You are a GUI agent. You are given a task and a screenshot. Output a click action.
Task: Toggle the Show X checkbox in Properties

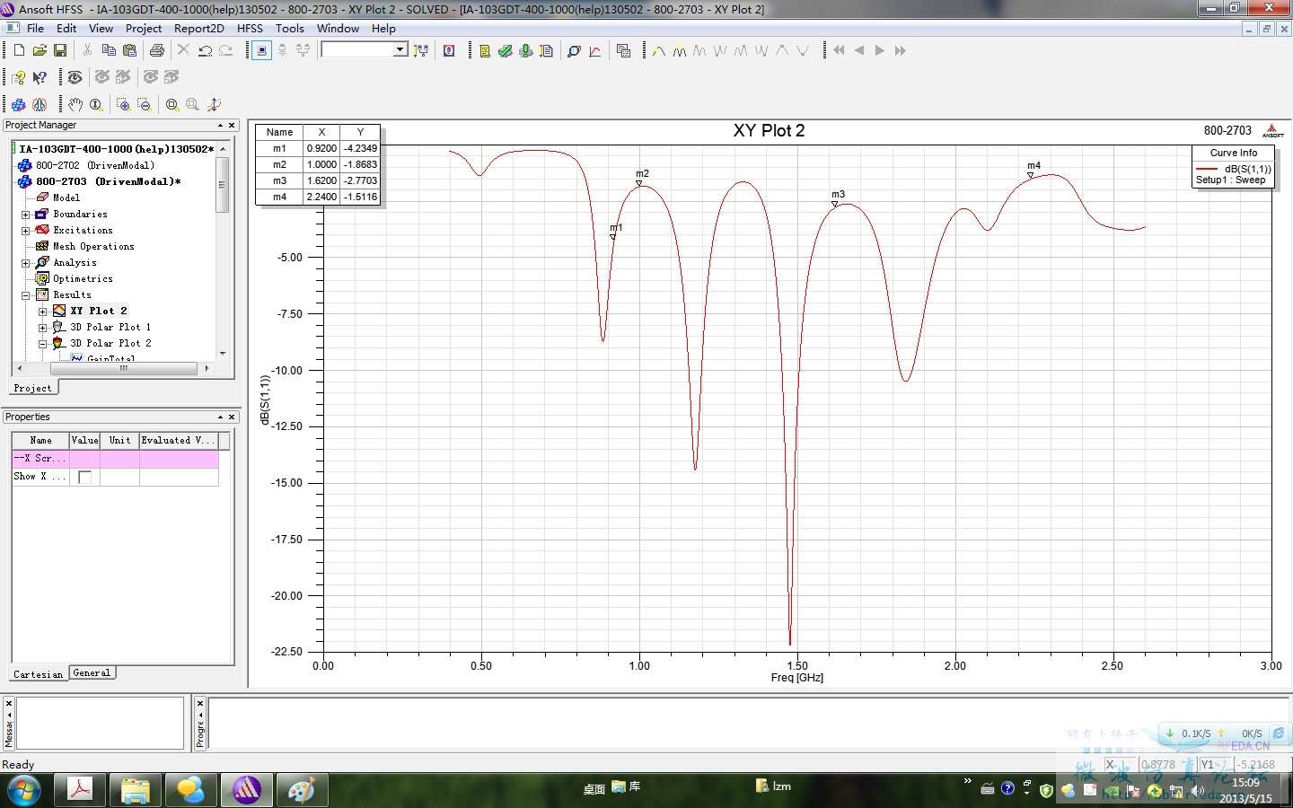point(84,477)
